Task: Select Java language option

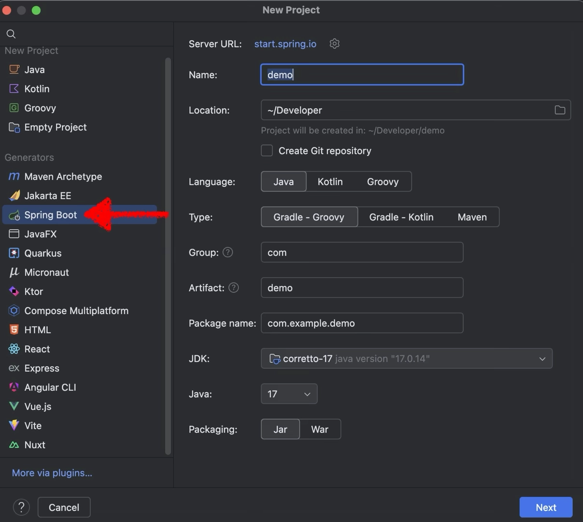Action: 284,182
